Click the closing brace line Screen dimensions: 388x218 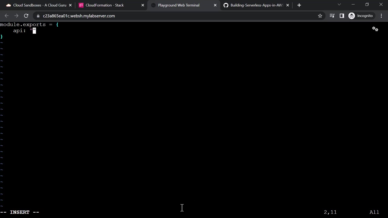coord(2,37)
